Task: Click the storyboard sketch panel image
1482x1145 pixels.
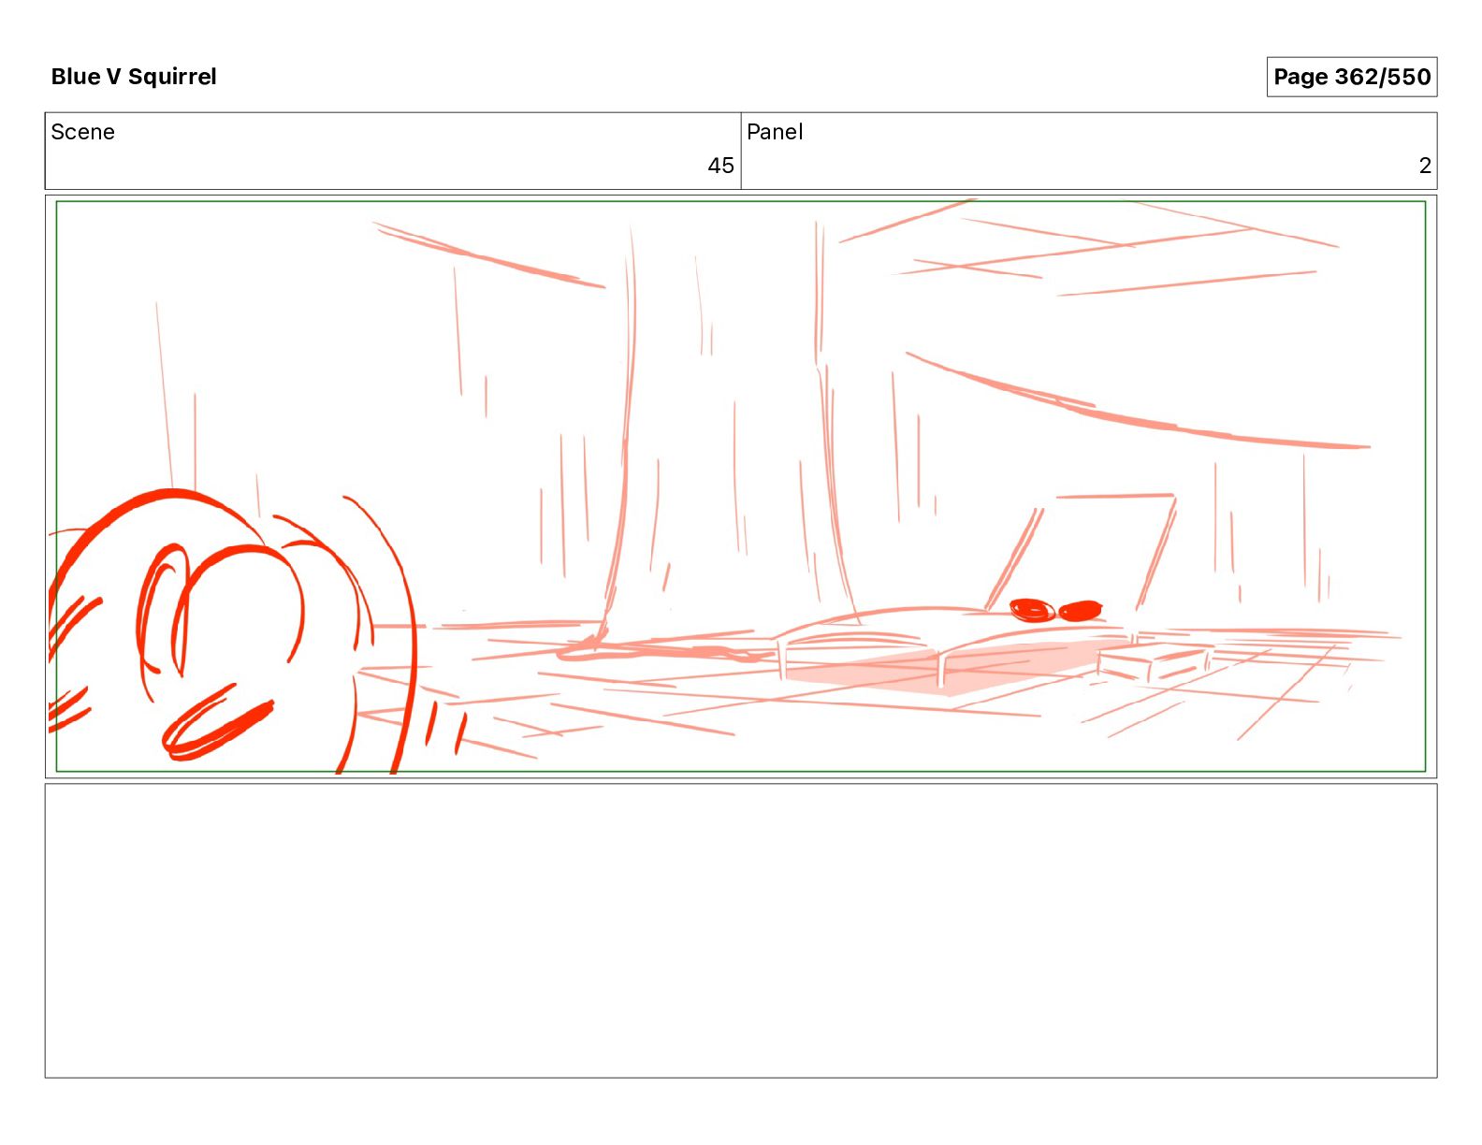Action: [x=741, y=486]
